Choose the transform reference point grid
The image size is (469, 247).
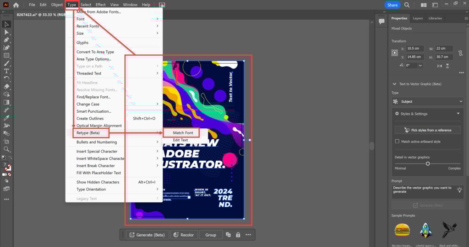394,53
